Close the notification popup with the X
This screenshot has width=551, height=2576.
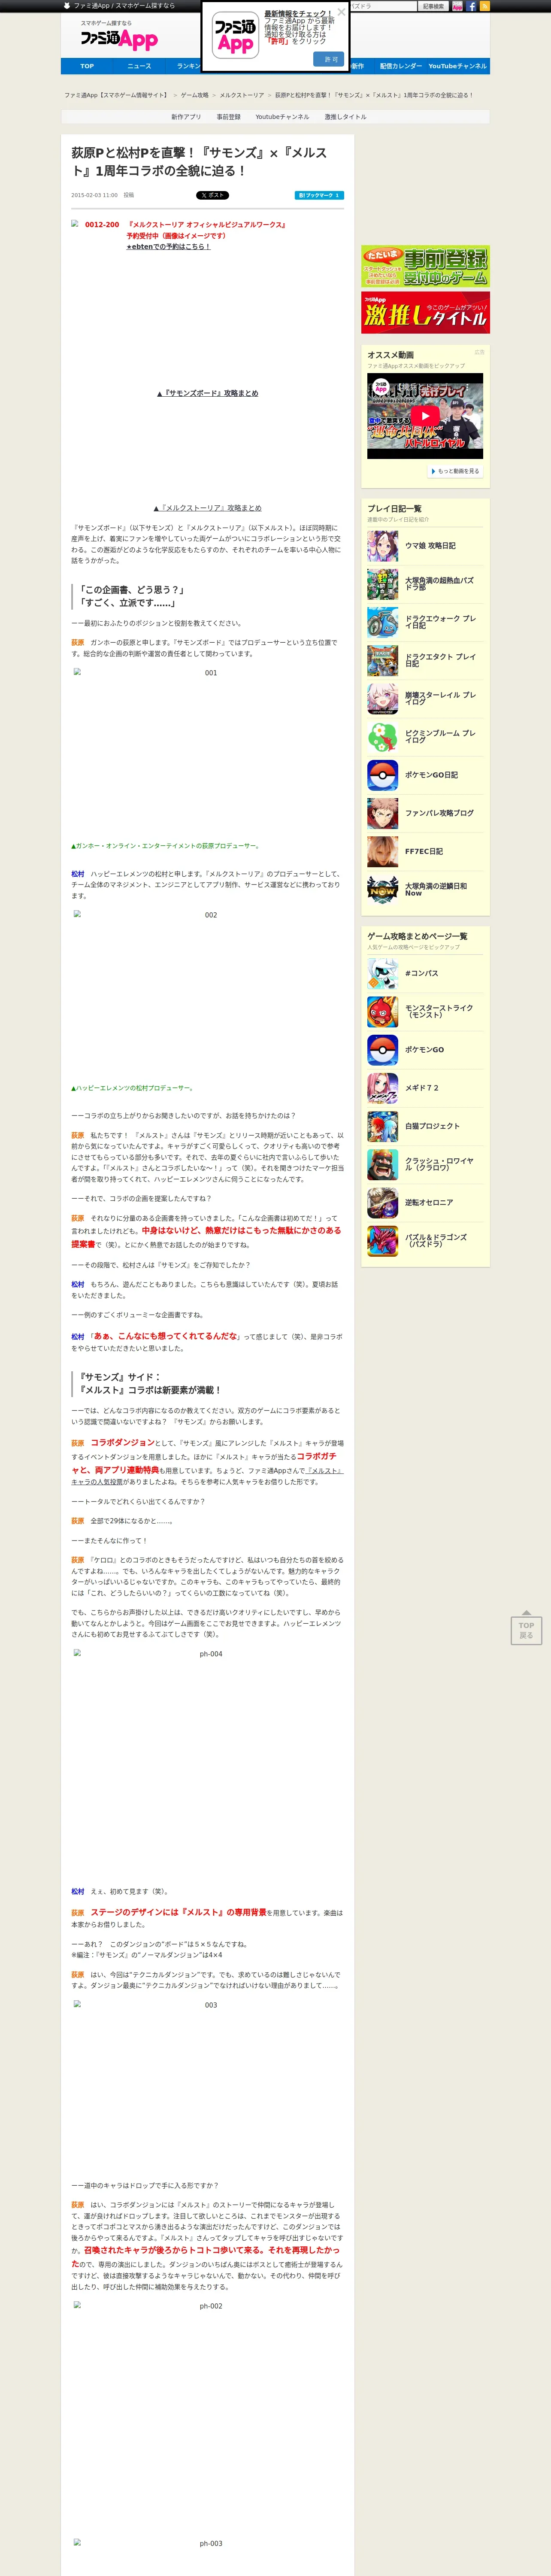pyautogui.click(x=341, y=12)
